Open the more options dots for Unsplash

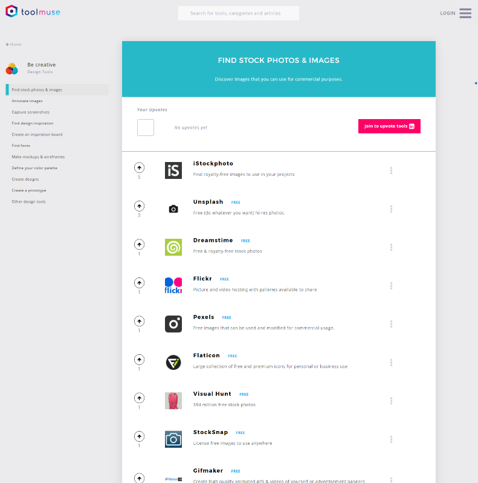tap(391, 209)
